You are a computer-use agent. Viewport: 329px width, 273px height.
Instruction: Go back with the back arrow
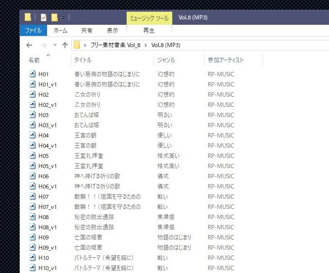(x=29, y=45)
